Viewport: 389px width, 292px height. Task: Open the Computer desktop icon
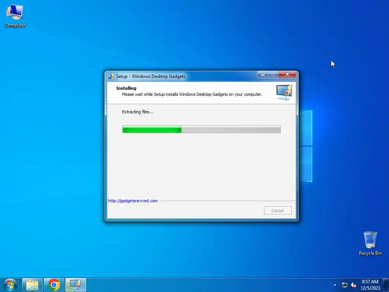[15, 16]
